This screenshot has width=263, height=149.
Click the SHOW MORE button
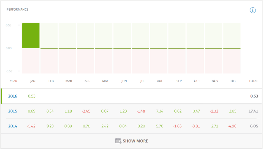click(131, 141)
